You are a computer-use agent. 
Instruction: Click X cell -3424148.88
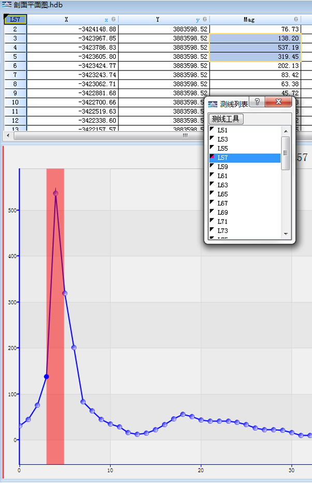(x=72, y=30)
